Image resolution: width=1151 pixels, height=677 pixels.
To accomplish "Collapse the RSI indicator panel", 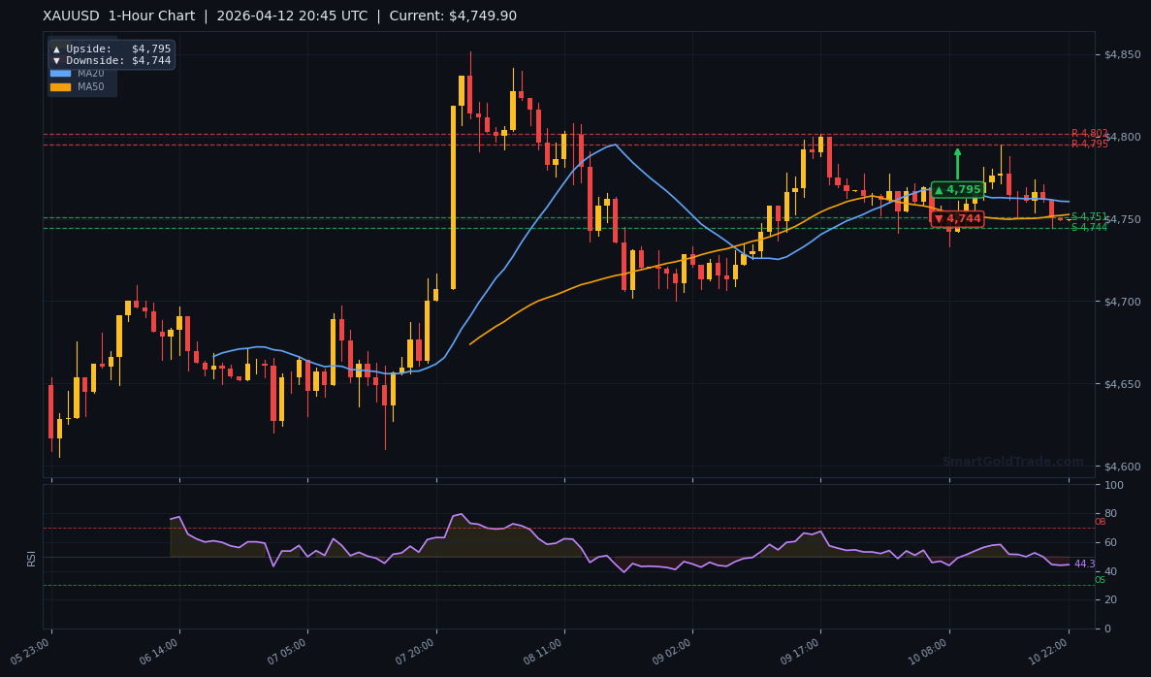I will (x=31, y=558).
